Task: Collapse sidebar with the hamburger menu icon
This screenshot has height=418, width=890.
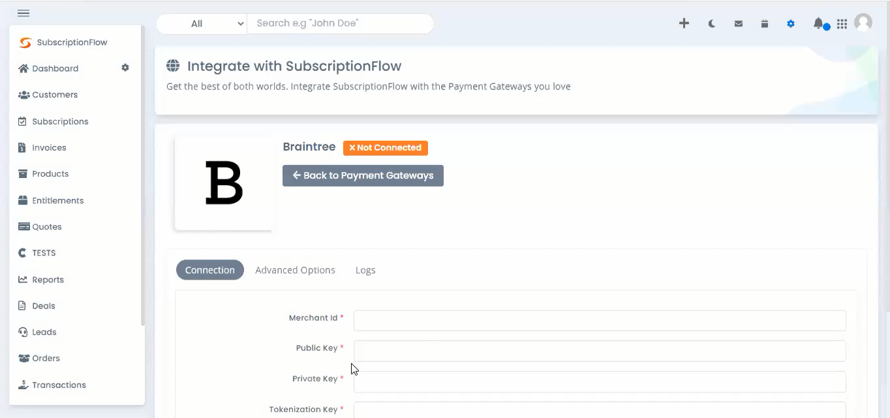Action: [23, 13]
